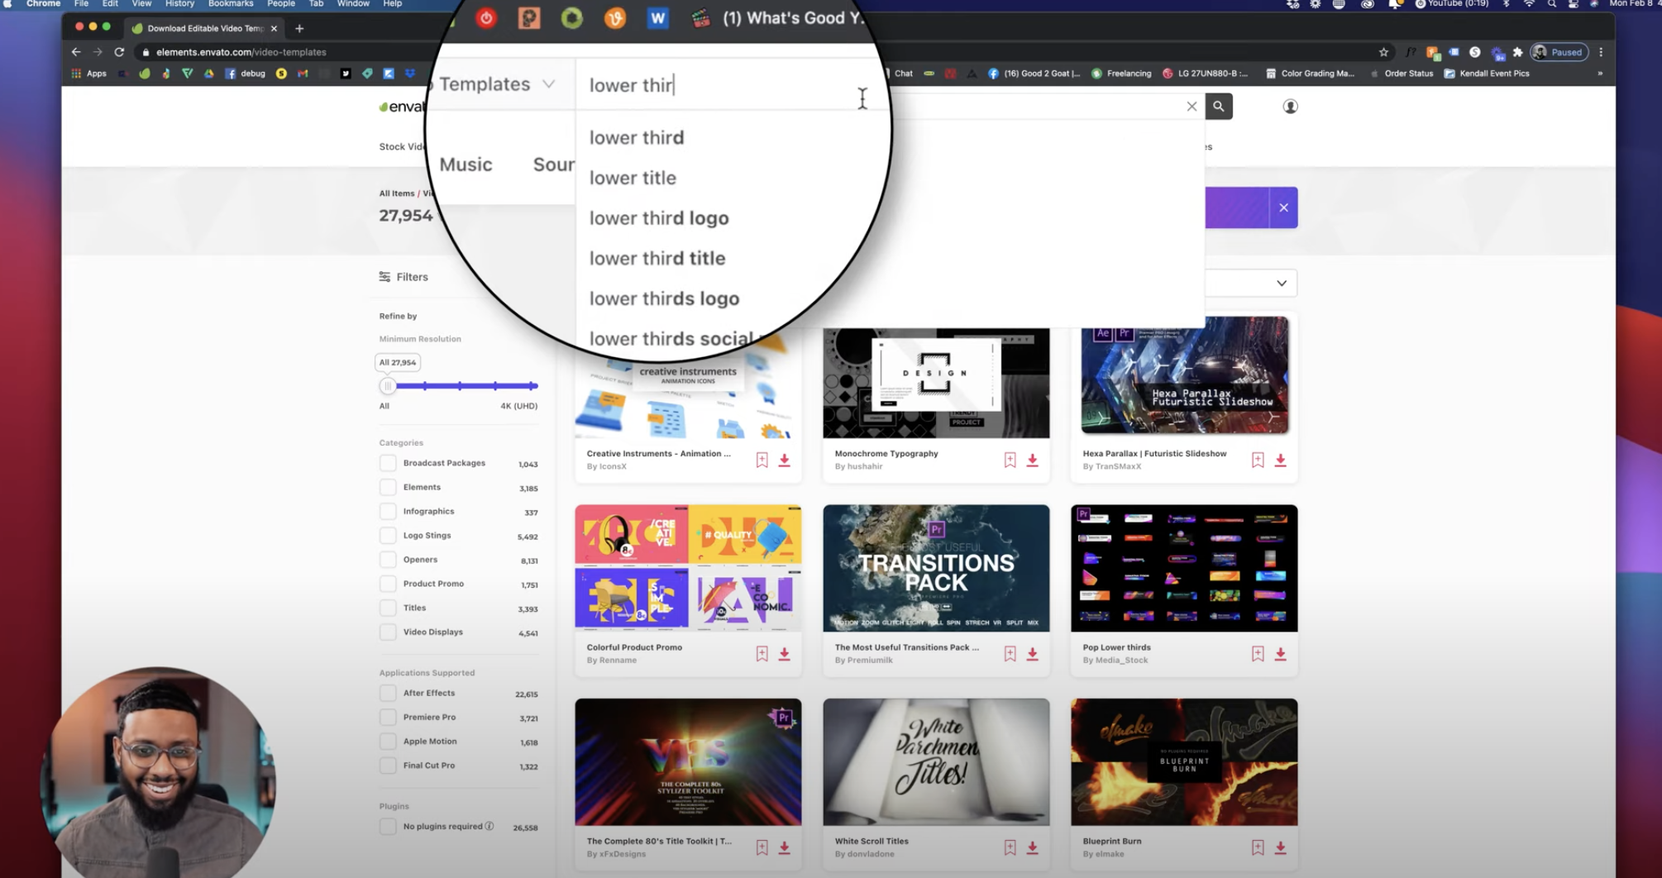This screenshot has width=1662, height=878.
Task: Check the Broadcast Packages category
Action: 388,463
